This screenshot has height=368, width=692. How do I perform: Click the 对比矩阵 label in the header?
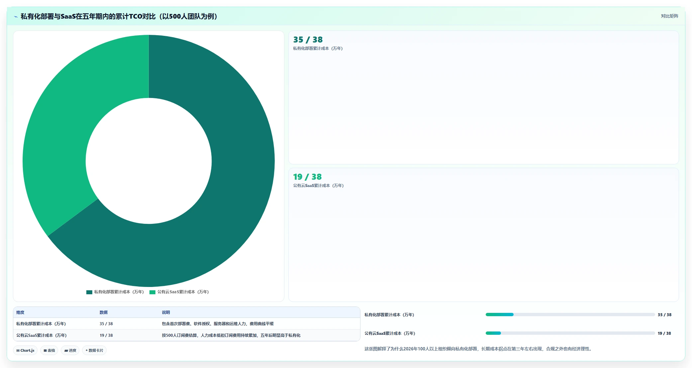pyautogui.click(x=669, y=16)
